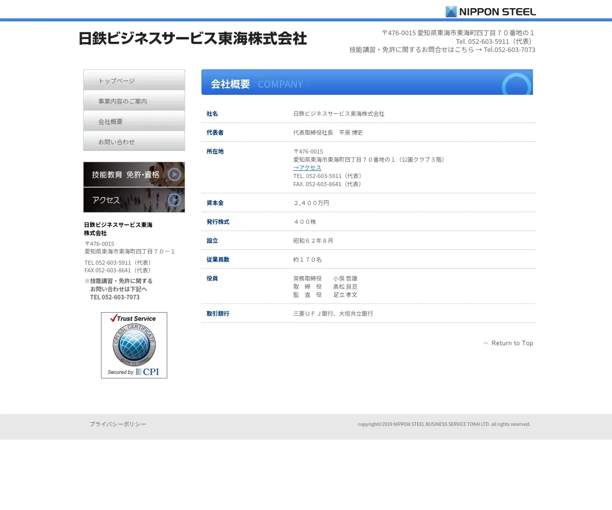Click the value 約１７０名
The width and height of the screenshot is (612, 510).
(308, 260)
